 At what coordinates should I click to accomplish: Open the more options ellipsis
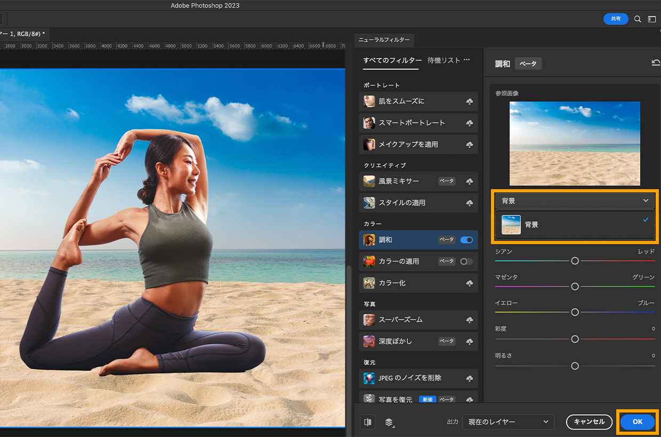coord(466,60)
